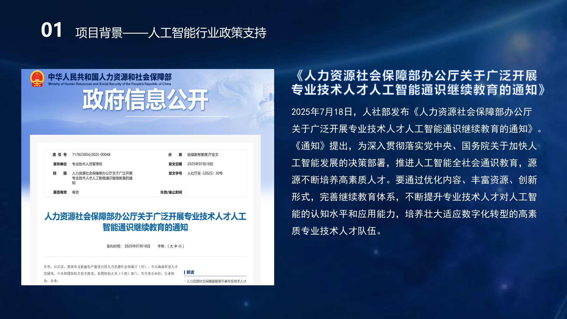Click the 继续教育管理;厅发文 category value
Viewport: 567px width, 319px height.
tap(203, 155)
